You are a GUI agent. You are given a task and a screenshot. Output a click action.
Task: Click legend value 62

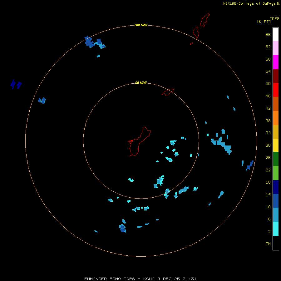click(268, 47)
